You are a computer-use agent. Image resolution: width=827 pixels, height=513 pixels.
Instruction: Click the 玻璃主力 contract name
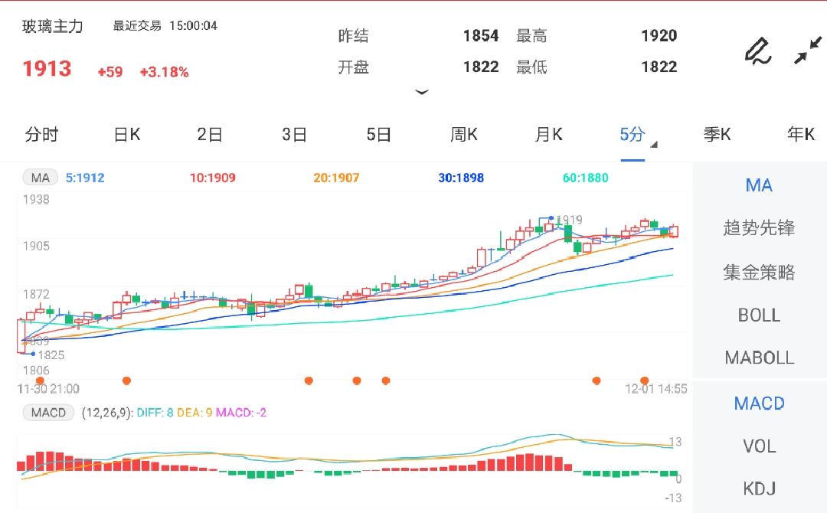[x=51, y=25]
